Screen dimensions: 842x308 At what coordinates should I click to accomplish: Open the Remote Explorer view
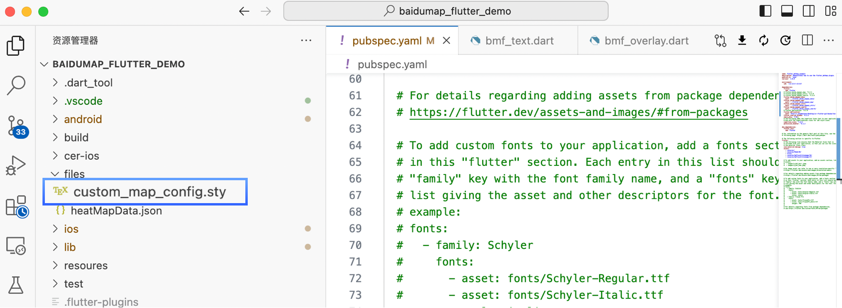tap(16, 246)
